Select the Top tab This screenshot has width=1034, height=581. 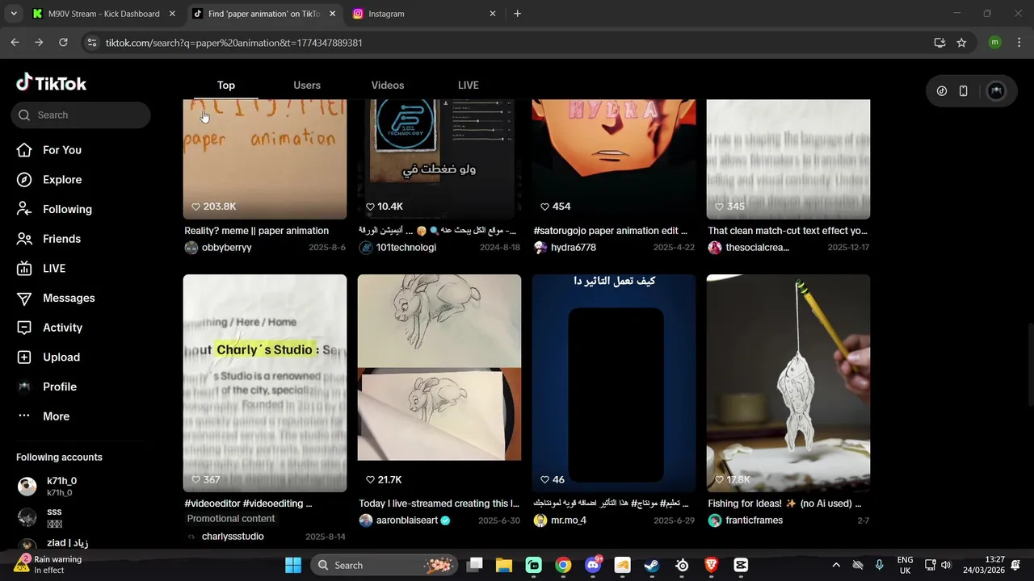pos(225,86)
